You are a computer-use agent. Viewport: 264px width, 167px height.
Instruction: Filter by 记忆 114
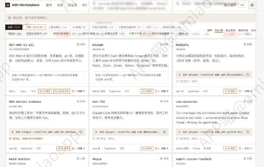coord(151,27)
